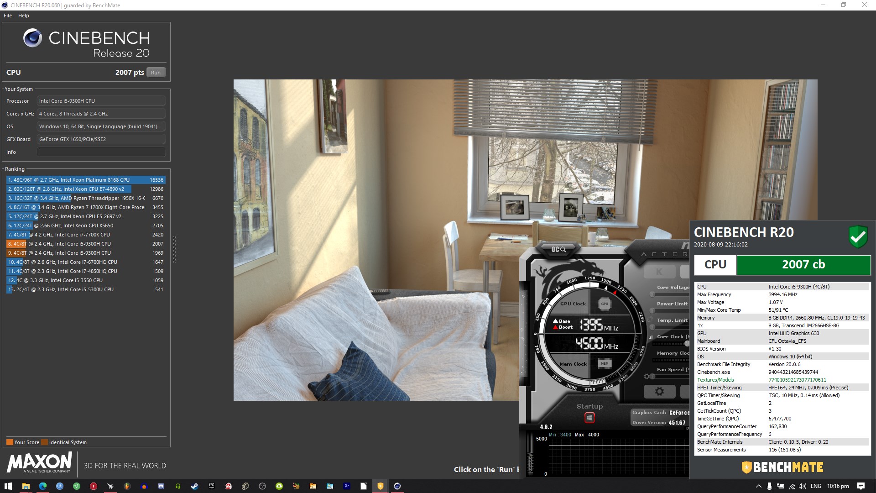
Task: Open the volume control tray icon
Action: pos(803,486)
